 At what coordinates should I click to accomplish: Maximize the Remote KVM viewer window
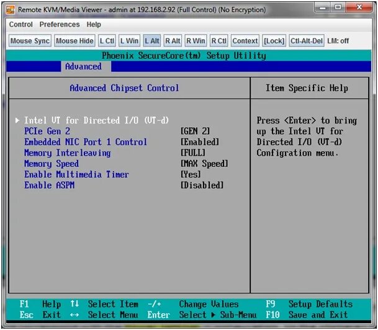pos(338,7)
